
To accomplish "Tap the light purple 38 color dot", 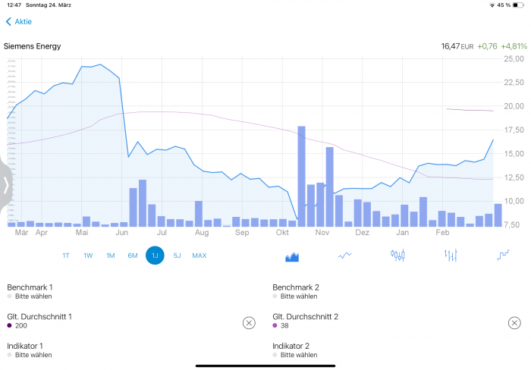I will 275,325.
